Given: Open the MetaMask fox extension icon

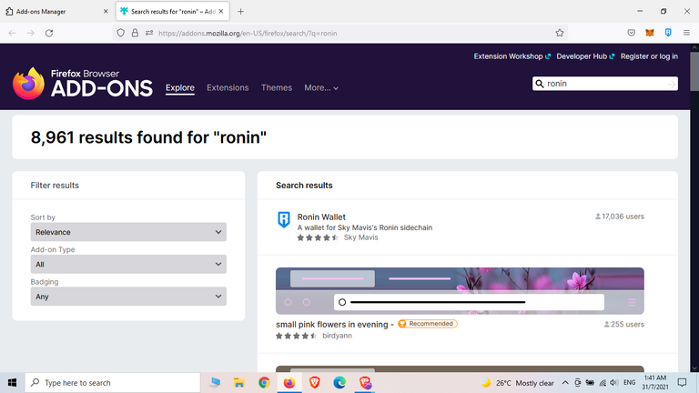Looking at the screenshot, I should pyautogui.click(x=650, y=33).
